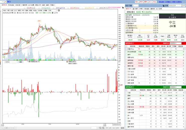The height and width of the screenshot is (130, 186).
Task: Switch to the 個股分析 tab
Action: coord(38,5)
